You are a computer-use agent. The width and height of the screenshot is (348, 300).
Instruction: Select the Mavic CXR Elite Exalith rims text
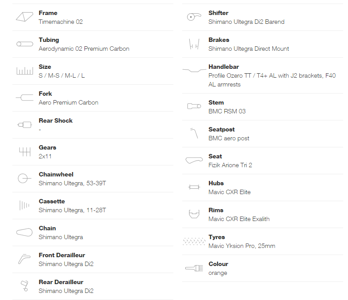(239, 219)
